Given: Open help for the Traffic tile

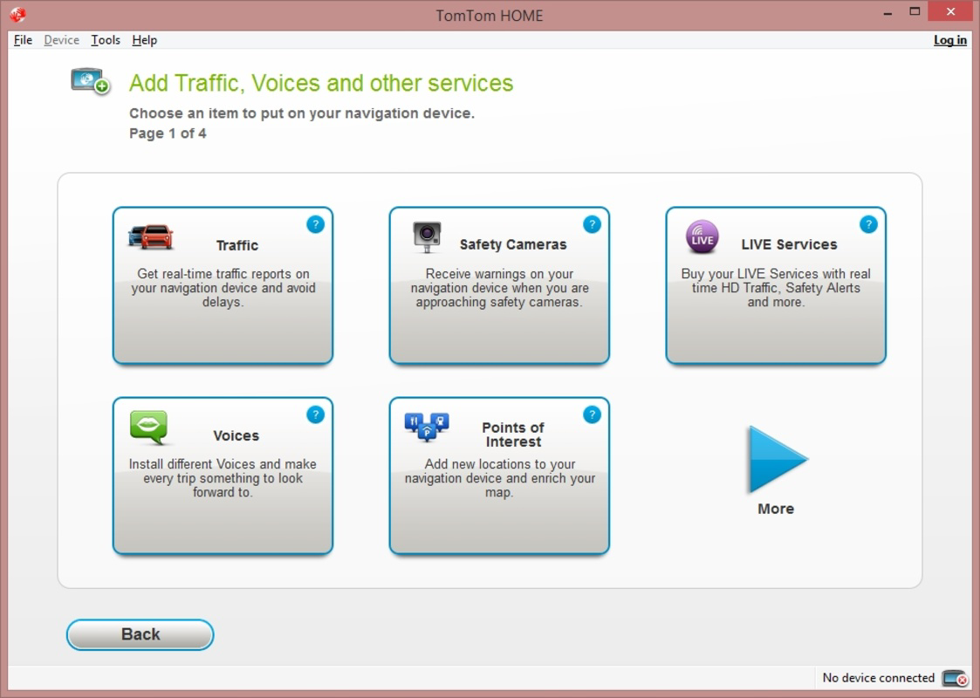Looking at the screenshot, I should pos(315,224).
